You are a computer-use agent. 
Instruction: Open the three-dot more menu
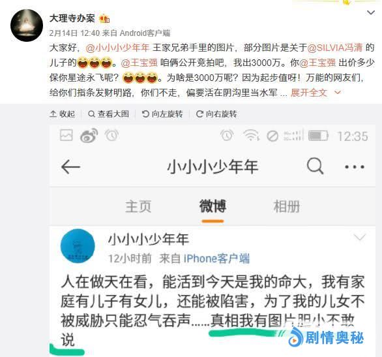(x=355, y=167)
